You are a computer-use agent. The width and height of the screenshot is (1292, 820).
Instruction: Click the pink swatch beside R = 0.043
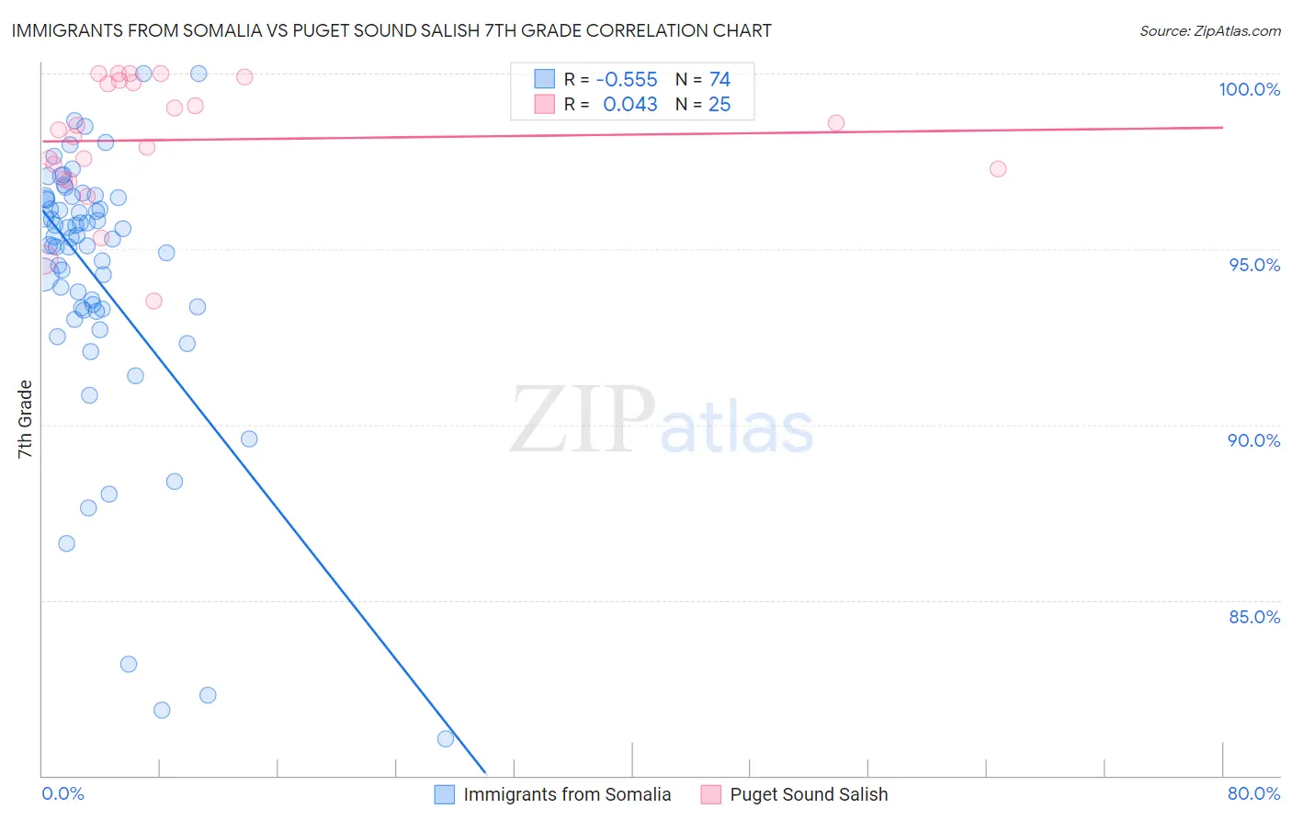545,104
